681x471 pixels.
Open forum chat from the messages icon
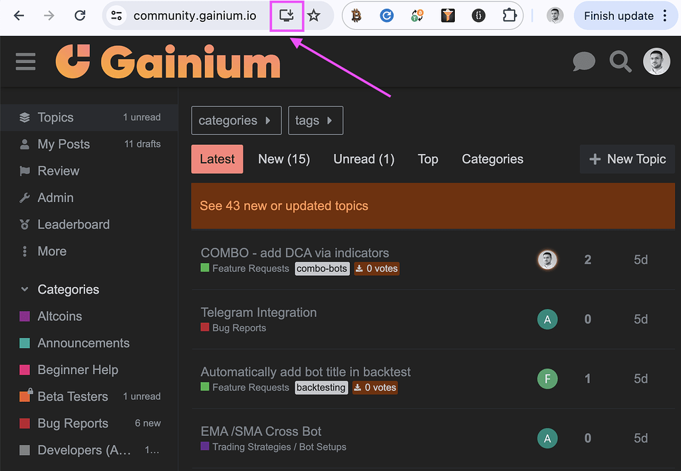coord(583,62)
